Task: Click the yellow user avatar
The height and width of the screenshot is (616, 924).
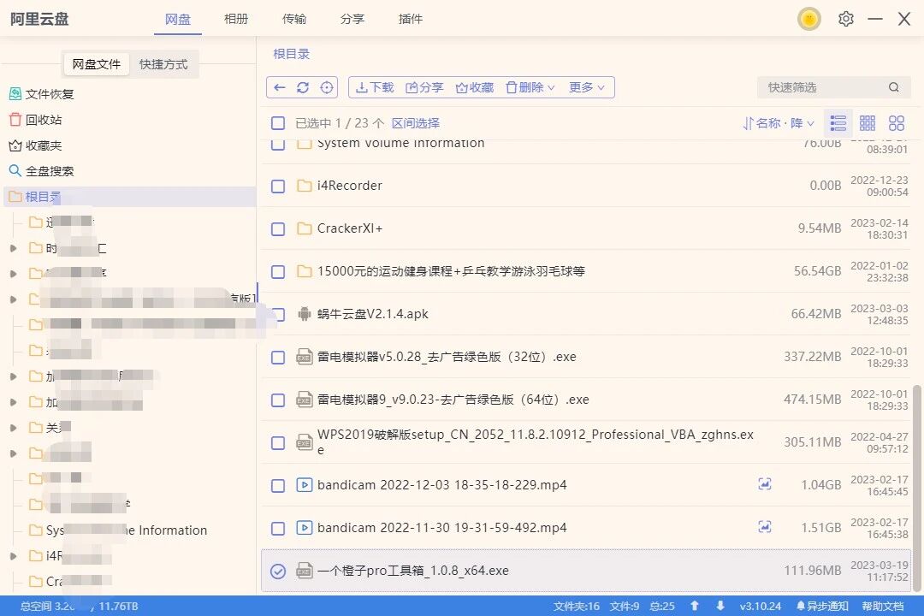Action: [809, 19]
